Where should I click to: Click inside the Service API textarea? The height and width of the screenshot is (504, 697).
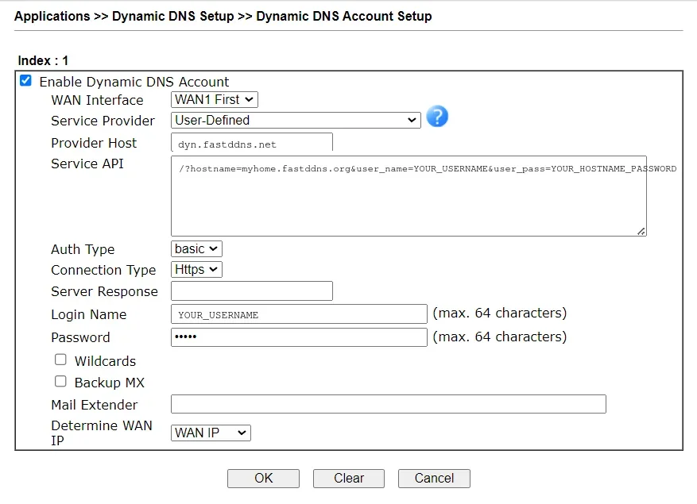click(409, 196)
